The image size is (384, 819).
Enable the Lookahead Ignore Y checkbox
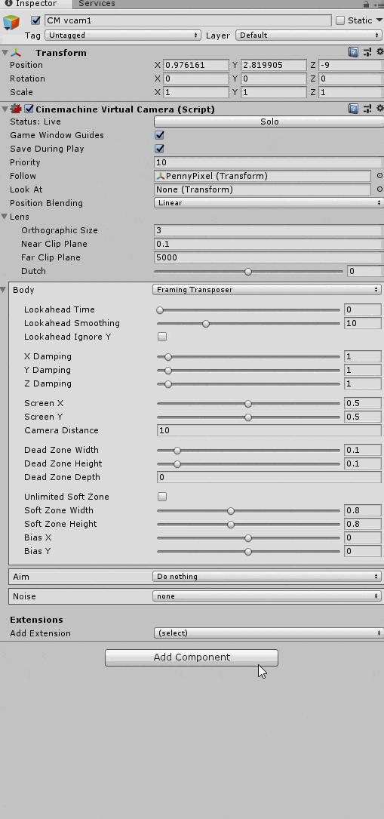point(162,337)
